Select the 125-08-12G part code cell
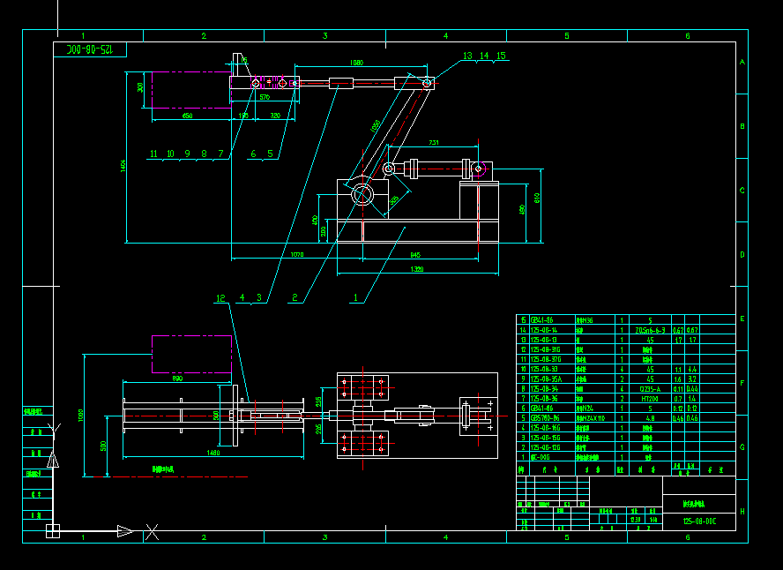 coord(546,447)
